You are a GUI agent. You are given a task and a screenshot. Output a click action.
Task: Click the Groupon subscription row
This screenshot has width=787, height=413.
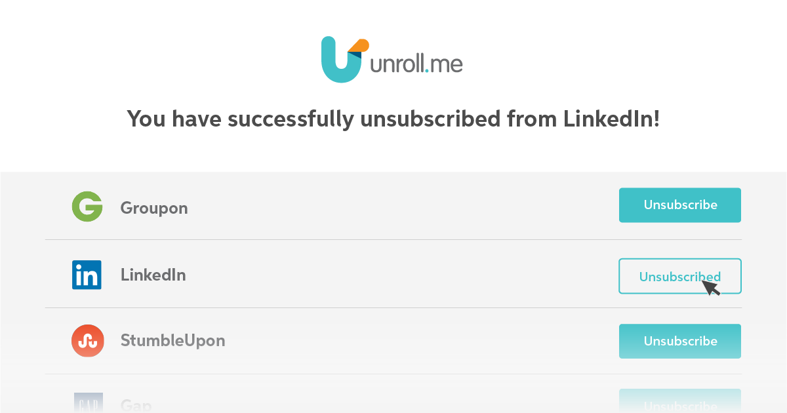coord(393,205)
